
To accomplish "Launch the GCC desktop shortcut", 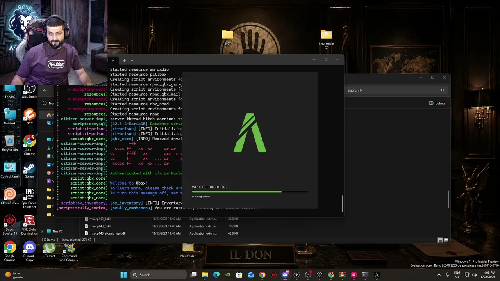I will [29, 116].
